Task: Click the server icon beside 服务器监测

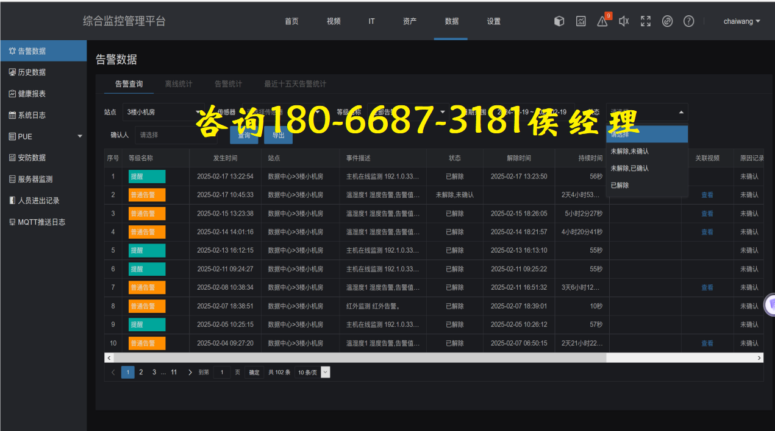Action: 12,179
